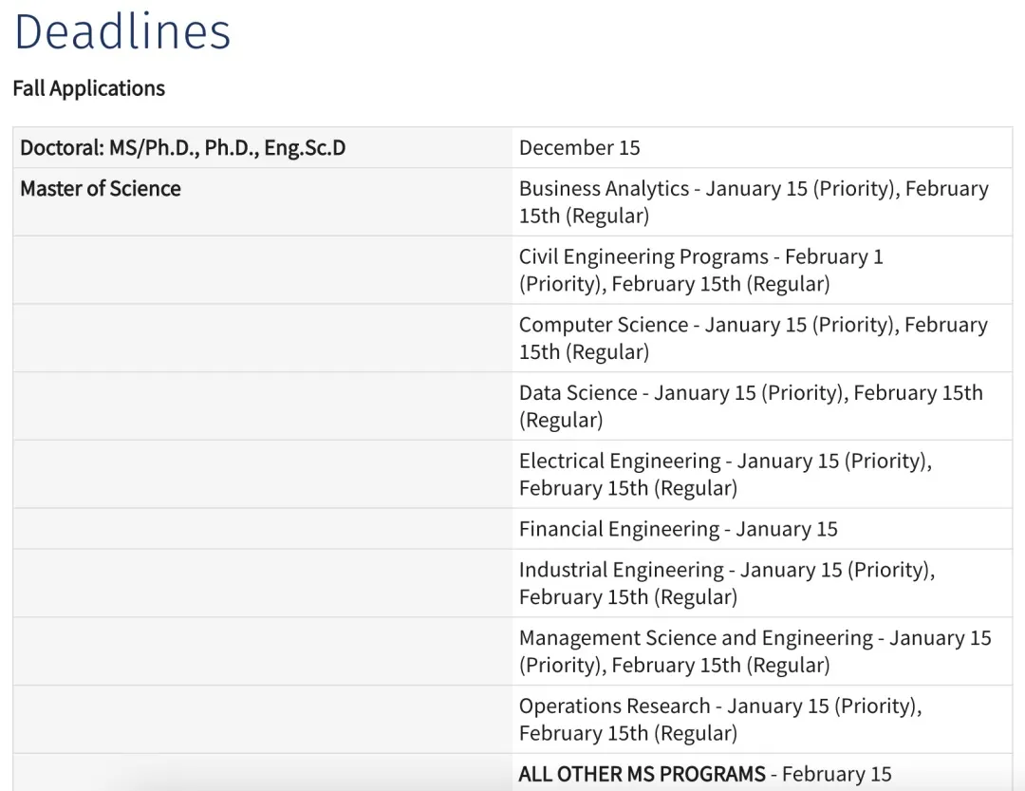
Task: Select the Industrial Engineering deadline entry
Action: point(726,583)
